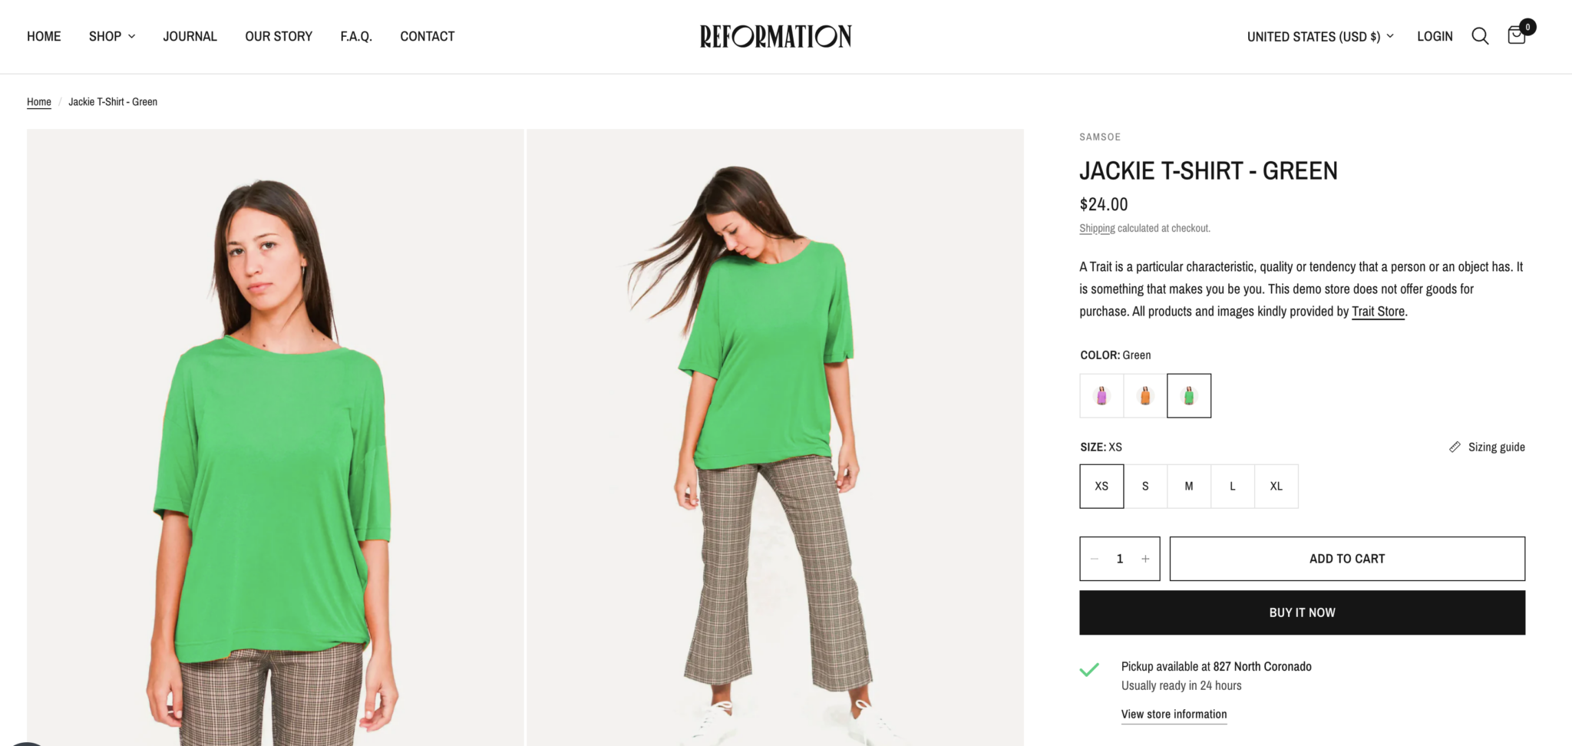Select the orange color swatch
This screenshot has width=1572, height=746.
click(1144, 395)
